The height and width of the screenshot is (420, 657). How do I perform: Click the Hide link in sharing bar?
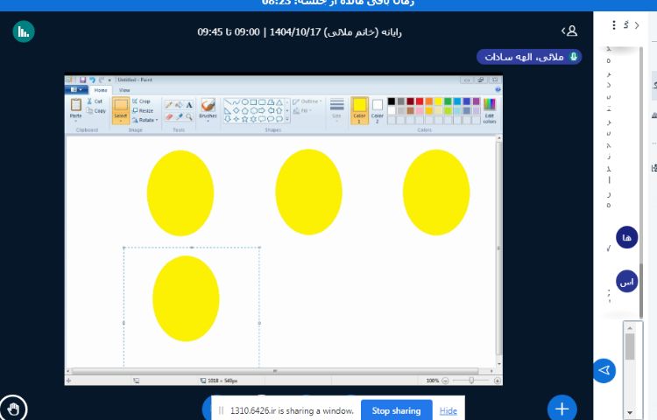(448, 411)
